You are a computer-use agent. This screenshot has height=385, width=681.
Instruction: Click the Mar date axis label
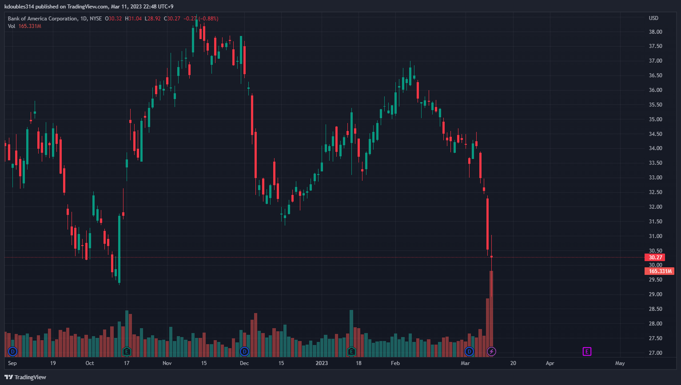pyautogui.click(x=465, y=363)
